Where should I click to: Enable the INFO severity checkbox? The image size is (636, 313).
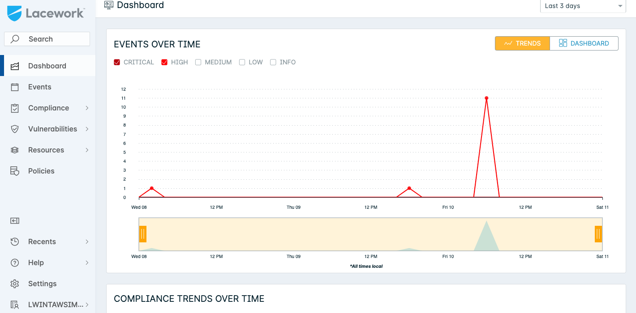pyautogui.click(x=273, y=62)
